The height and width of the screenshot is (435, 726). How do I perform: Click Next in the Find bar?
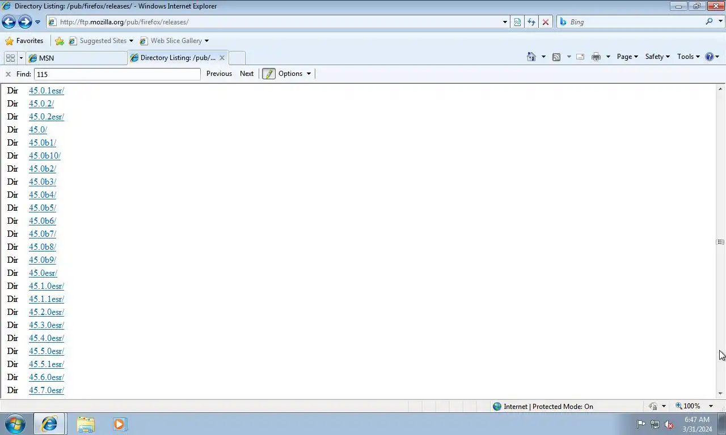click(x=247, y=74)
